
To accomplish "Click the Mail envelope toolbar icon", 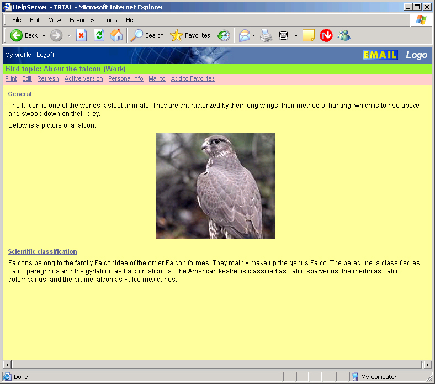I will pyautogui.click(x=245, y=35).
